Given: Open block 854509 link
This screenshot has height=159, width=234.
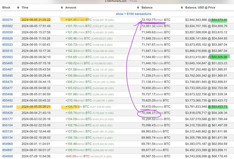Looking at the screenshot, I should (x=8, y=156).
